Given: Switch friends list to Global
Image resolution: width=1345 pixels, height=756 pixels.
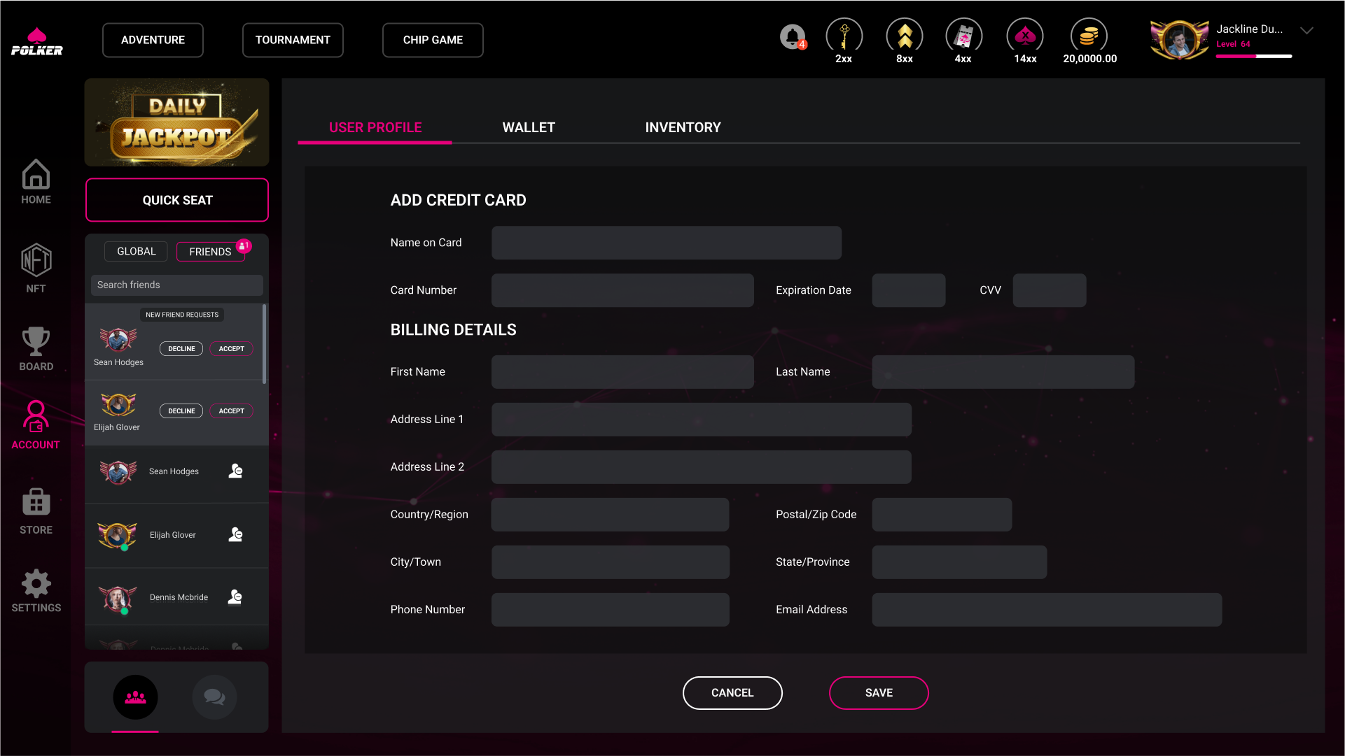Looking at the screenshot, I should coord(137,251).
